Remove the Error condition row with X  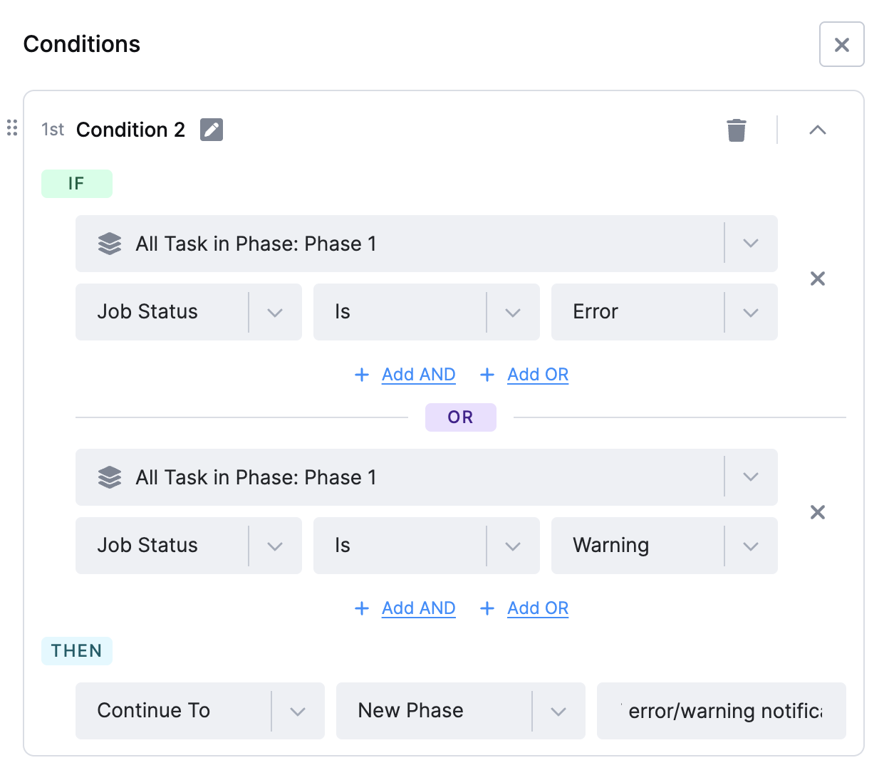818,279
